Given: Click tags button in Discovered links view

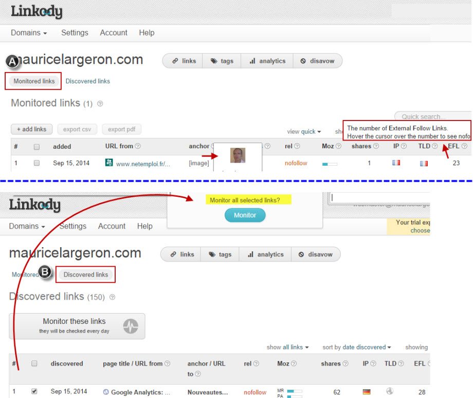Looking at the screenshot, I should tap(220, 254).
